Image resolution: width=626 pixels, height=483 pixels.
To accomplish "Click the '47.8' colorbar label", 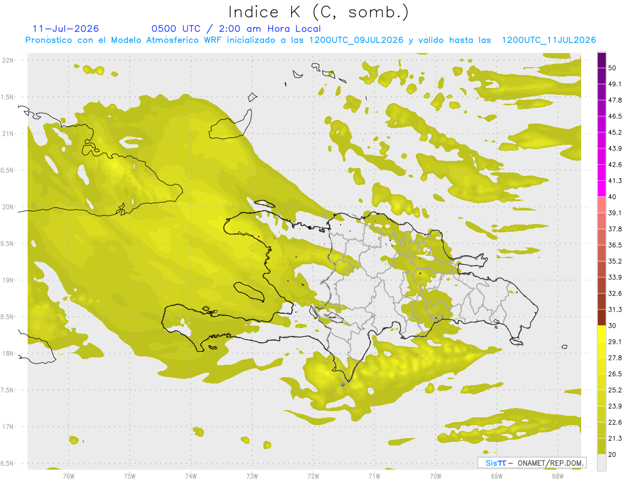I will coord(615,100).
